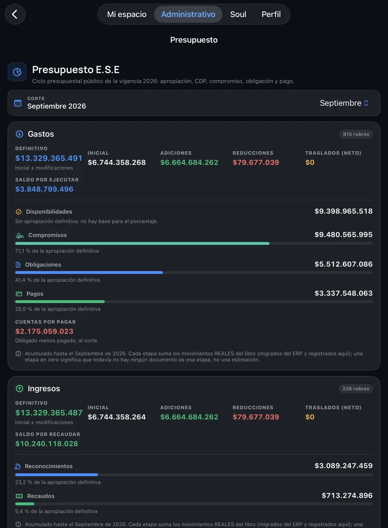Click the Gastos inicial value $6.744.358.268
The width and height of the screenshot is (388, 528).
[x=117, y=162]
